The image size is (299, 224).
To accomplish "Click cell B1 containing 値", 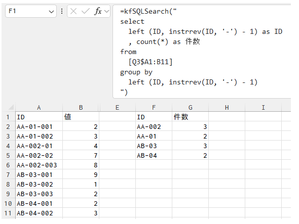I will point(81,117).
